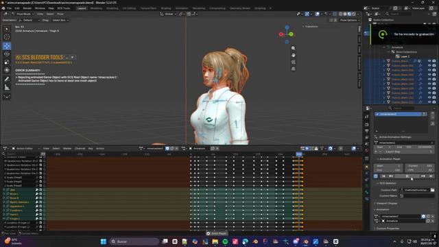Toggle fake user shield on action datablock
The image size is (439, 247).
[167, 148]
